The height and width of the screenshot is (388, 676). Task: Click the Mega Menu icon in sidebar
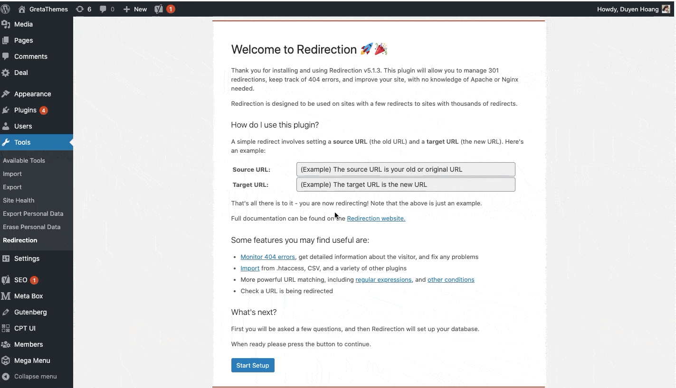tap(6, 360)
